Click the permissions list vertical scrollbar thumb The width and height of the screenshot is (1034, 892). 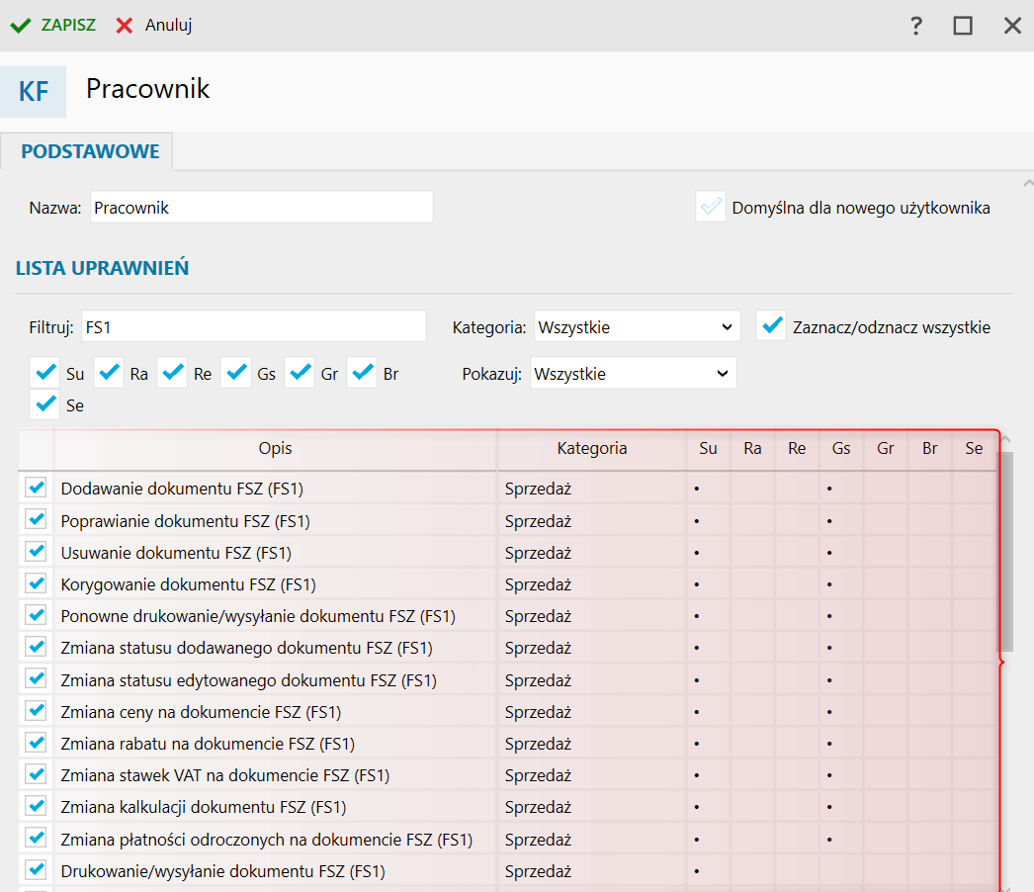(1005, 552)
